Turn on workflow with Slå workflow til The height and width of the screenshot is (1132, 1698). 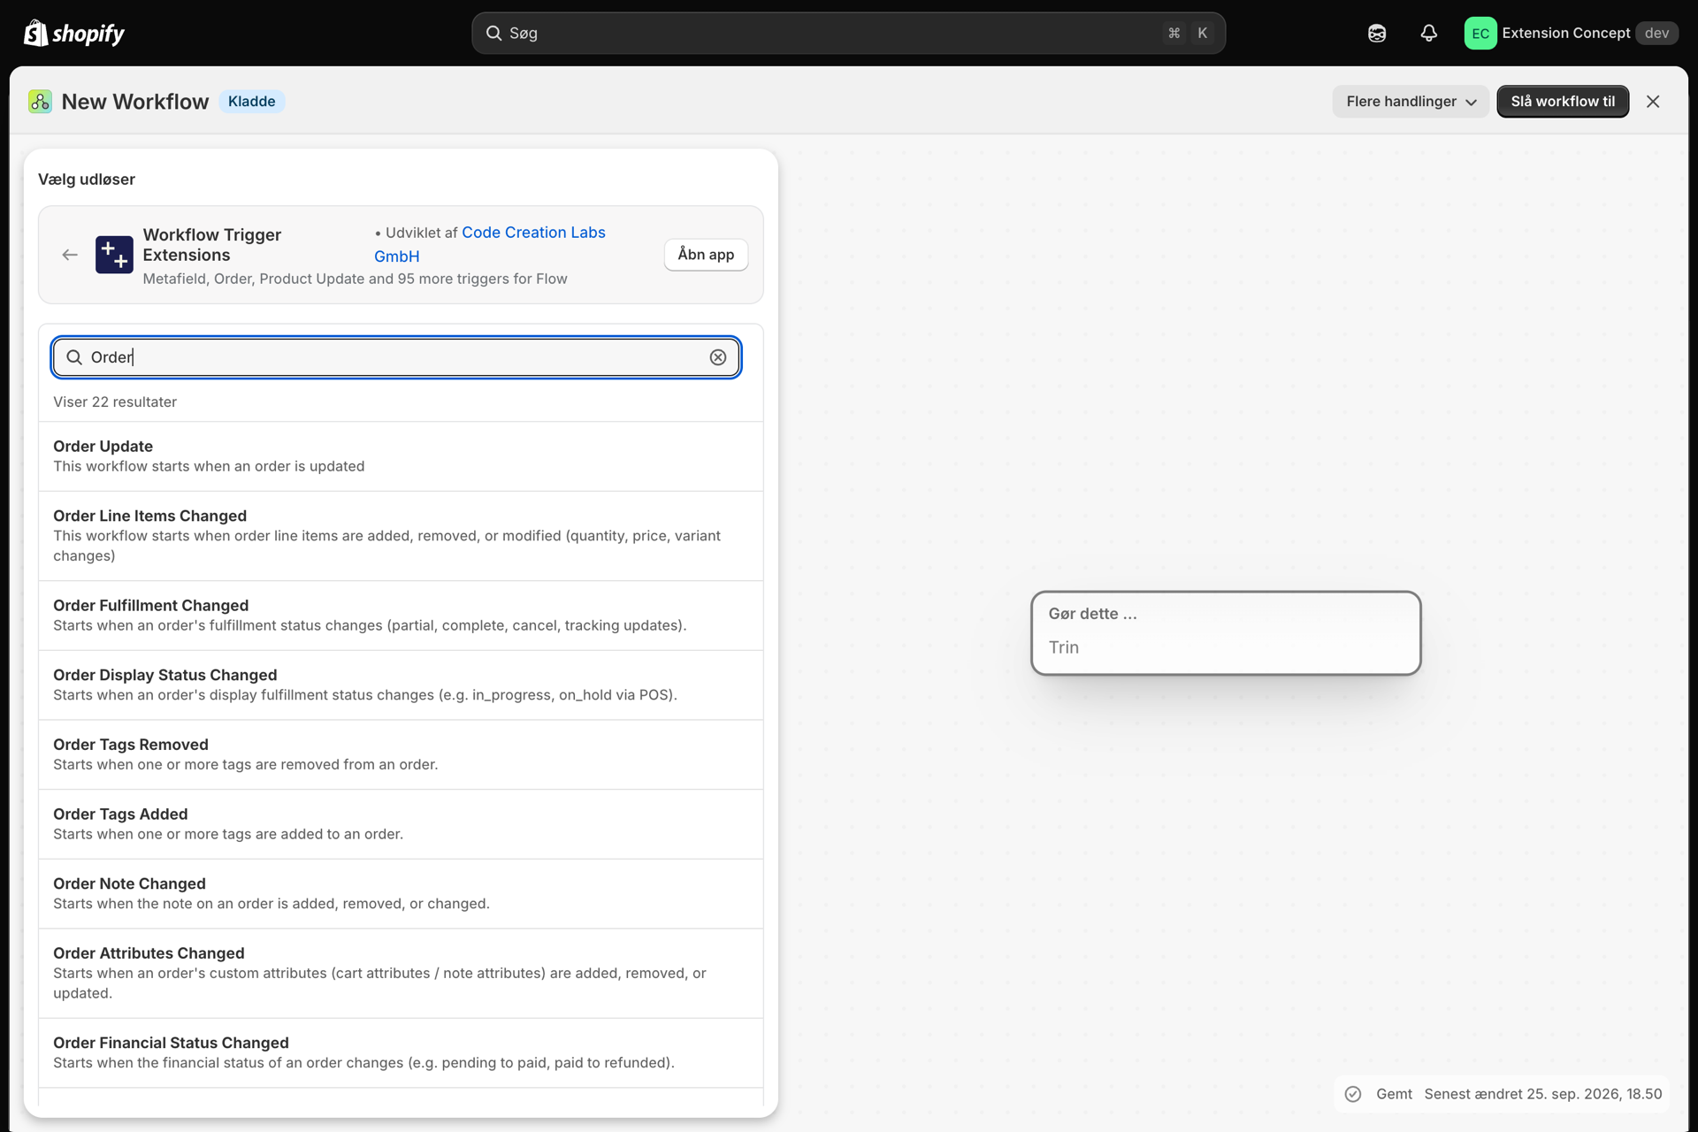click(x=1563, y=102)
